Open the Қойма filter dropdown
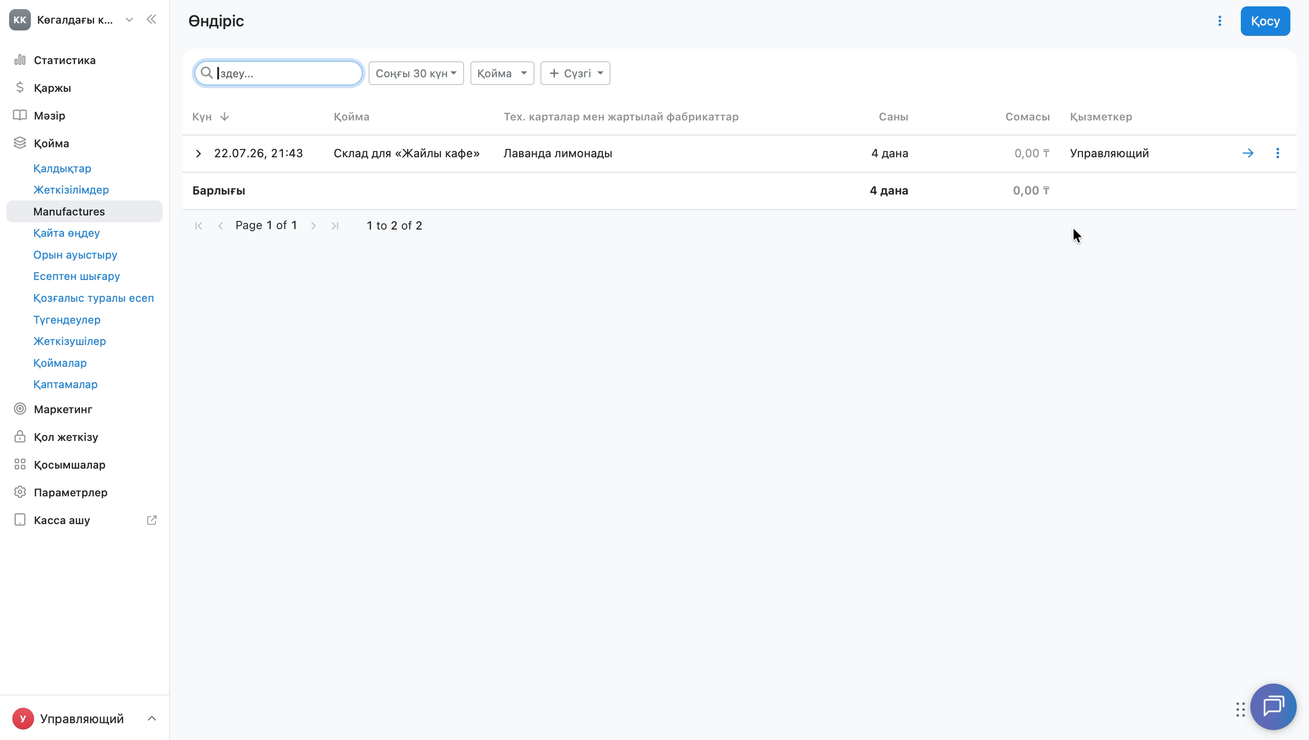The height and width of the screenshot is (740, 1309). 502,73
